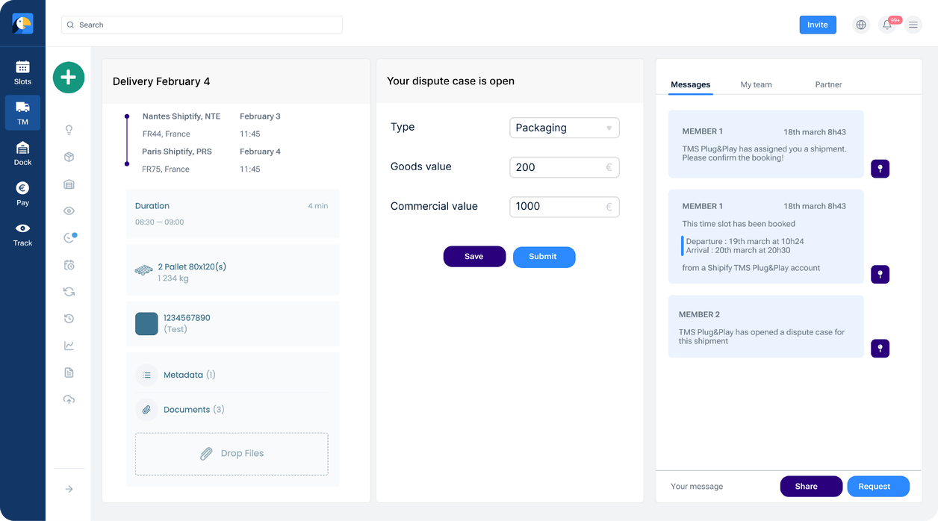Screen dimensions: 938x521
Task: Open the Slots calendar section
Action: [x=22, y=72]
